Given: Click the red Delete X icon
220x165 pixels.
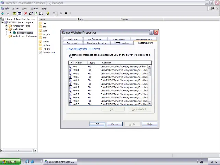Looking at the screenshot, I should click(26, 13).
